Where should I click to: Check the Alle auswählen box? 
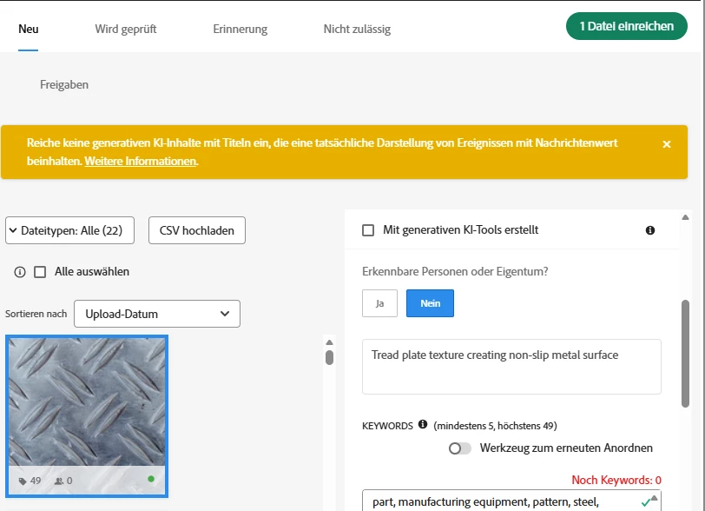40,272
